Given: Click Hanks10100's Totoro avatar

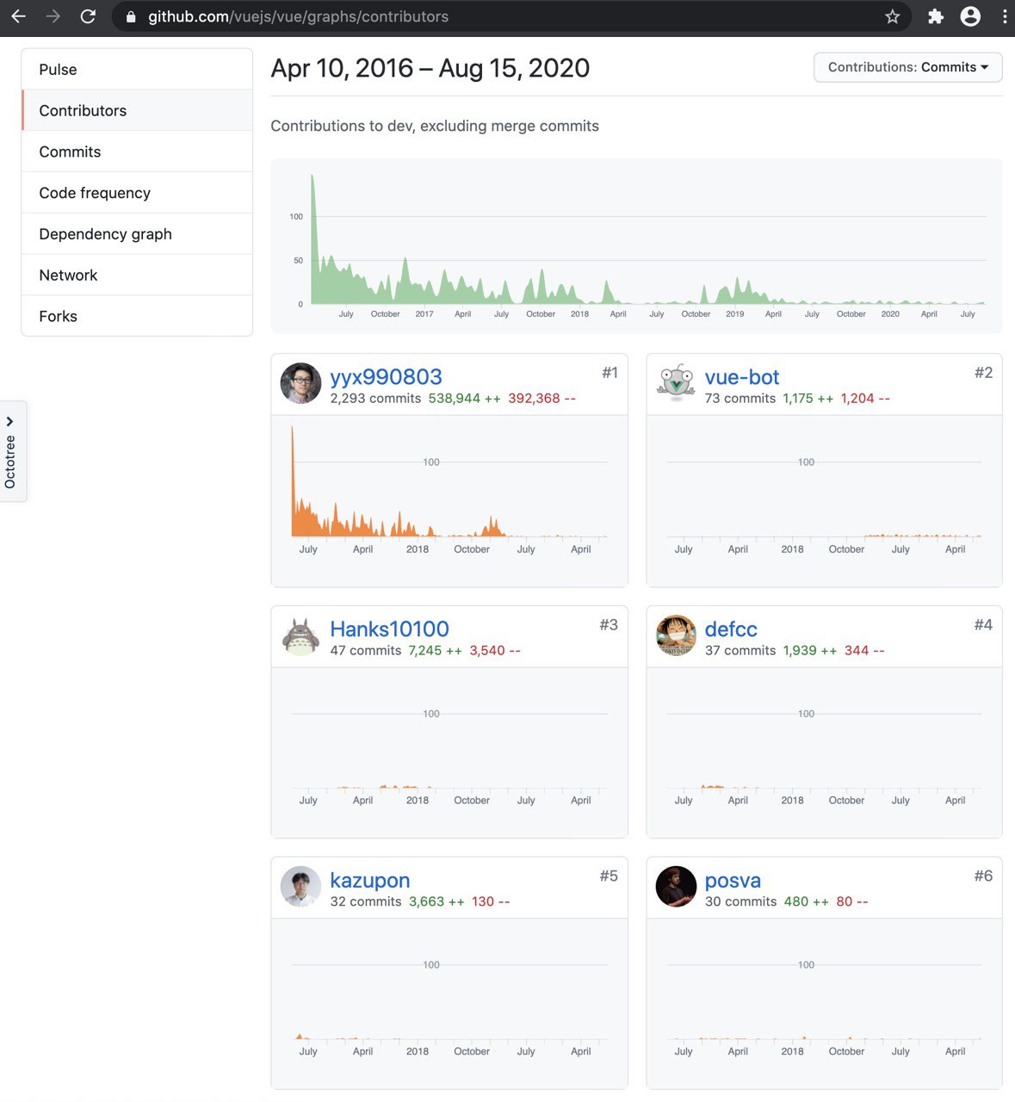Looking at the screenshot, I should click(300, 636).
